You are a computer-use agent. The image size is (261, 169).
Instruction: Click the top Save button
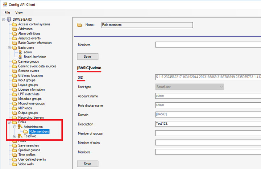pyautogui.click(x=87, y=57)
